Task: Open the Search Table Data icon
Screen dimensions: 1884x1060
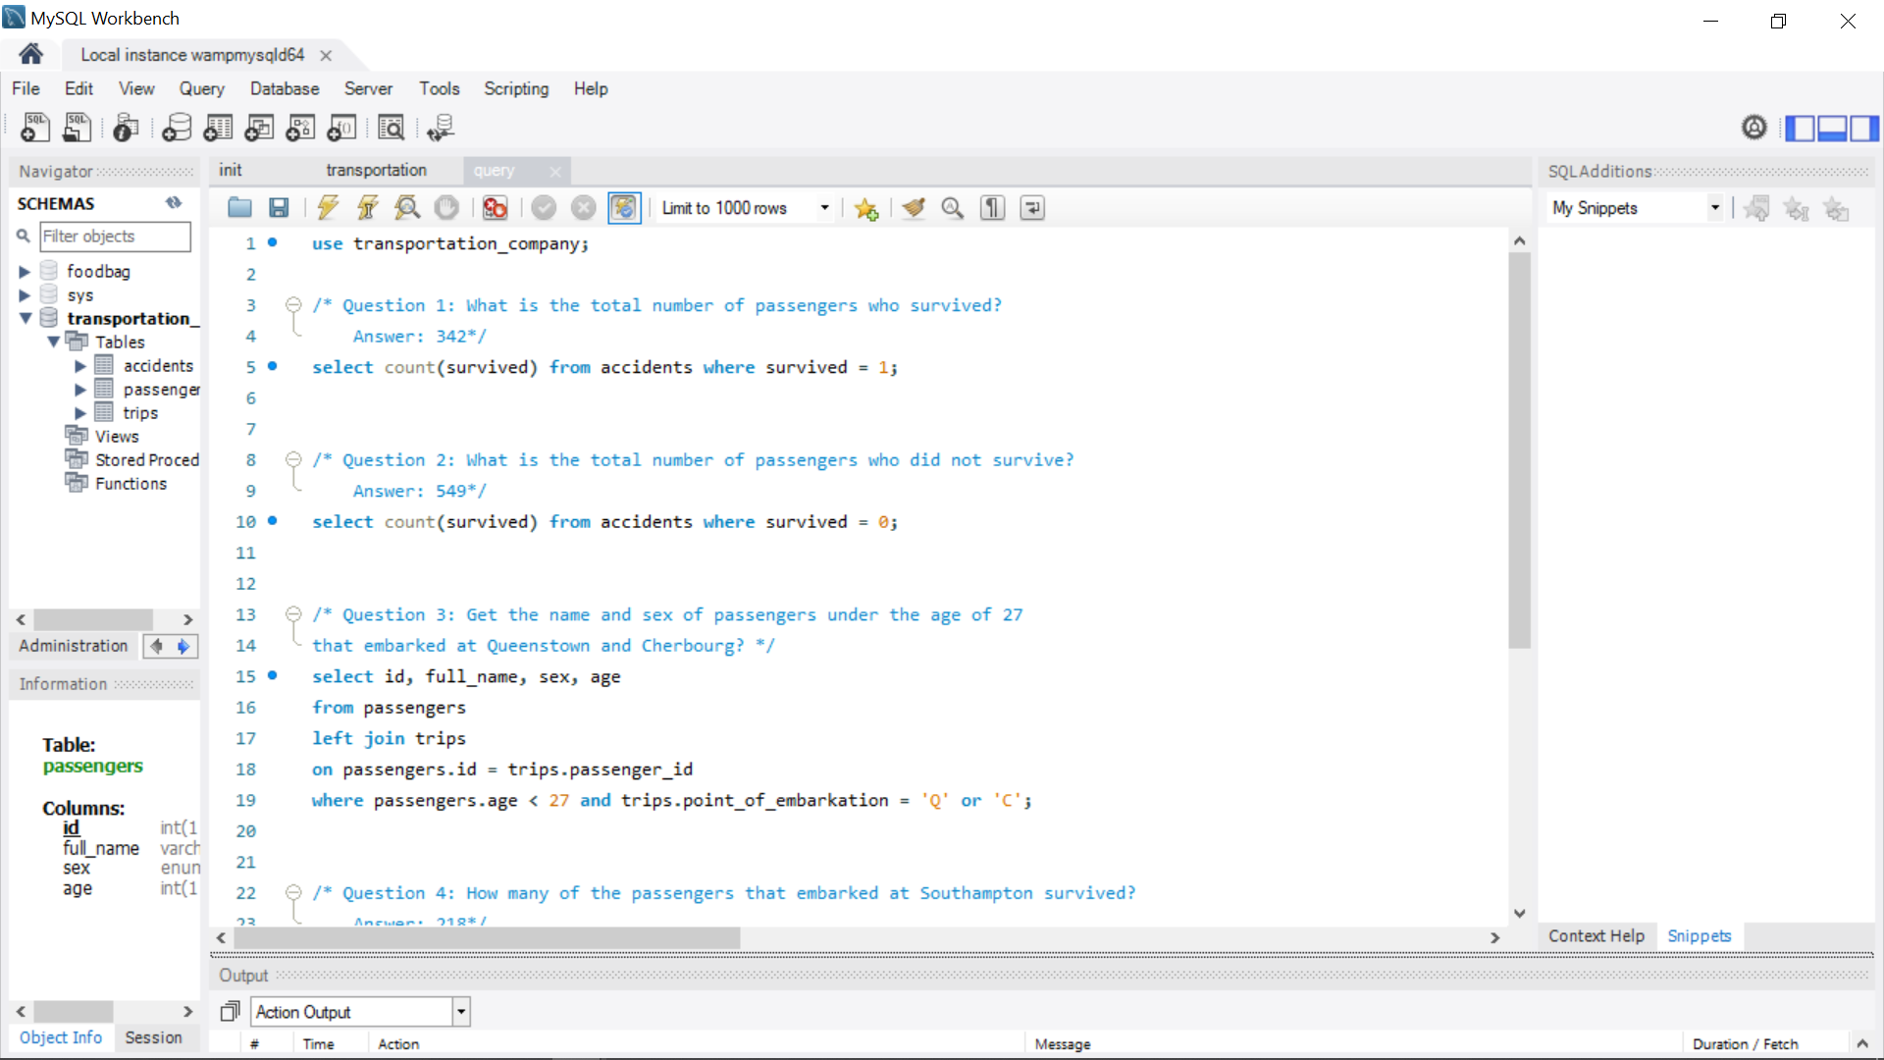Action: (391, 128)
